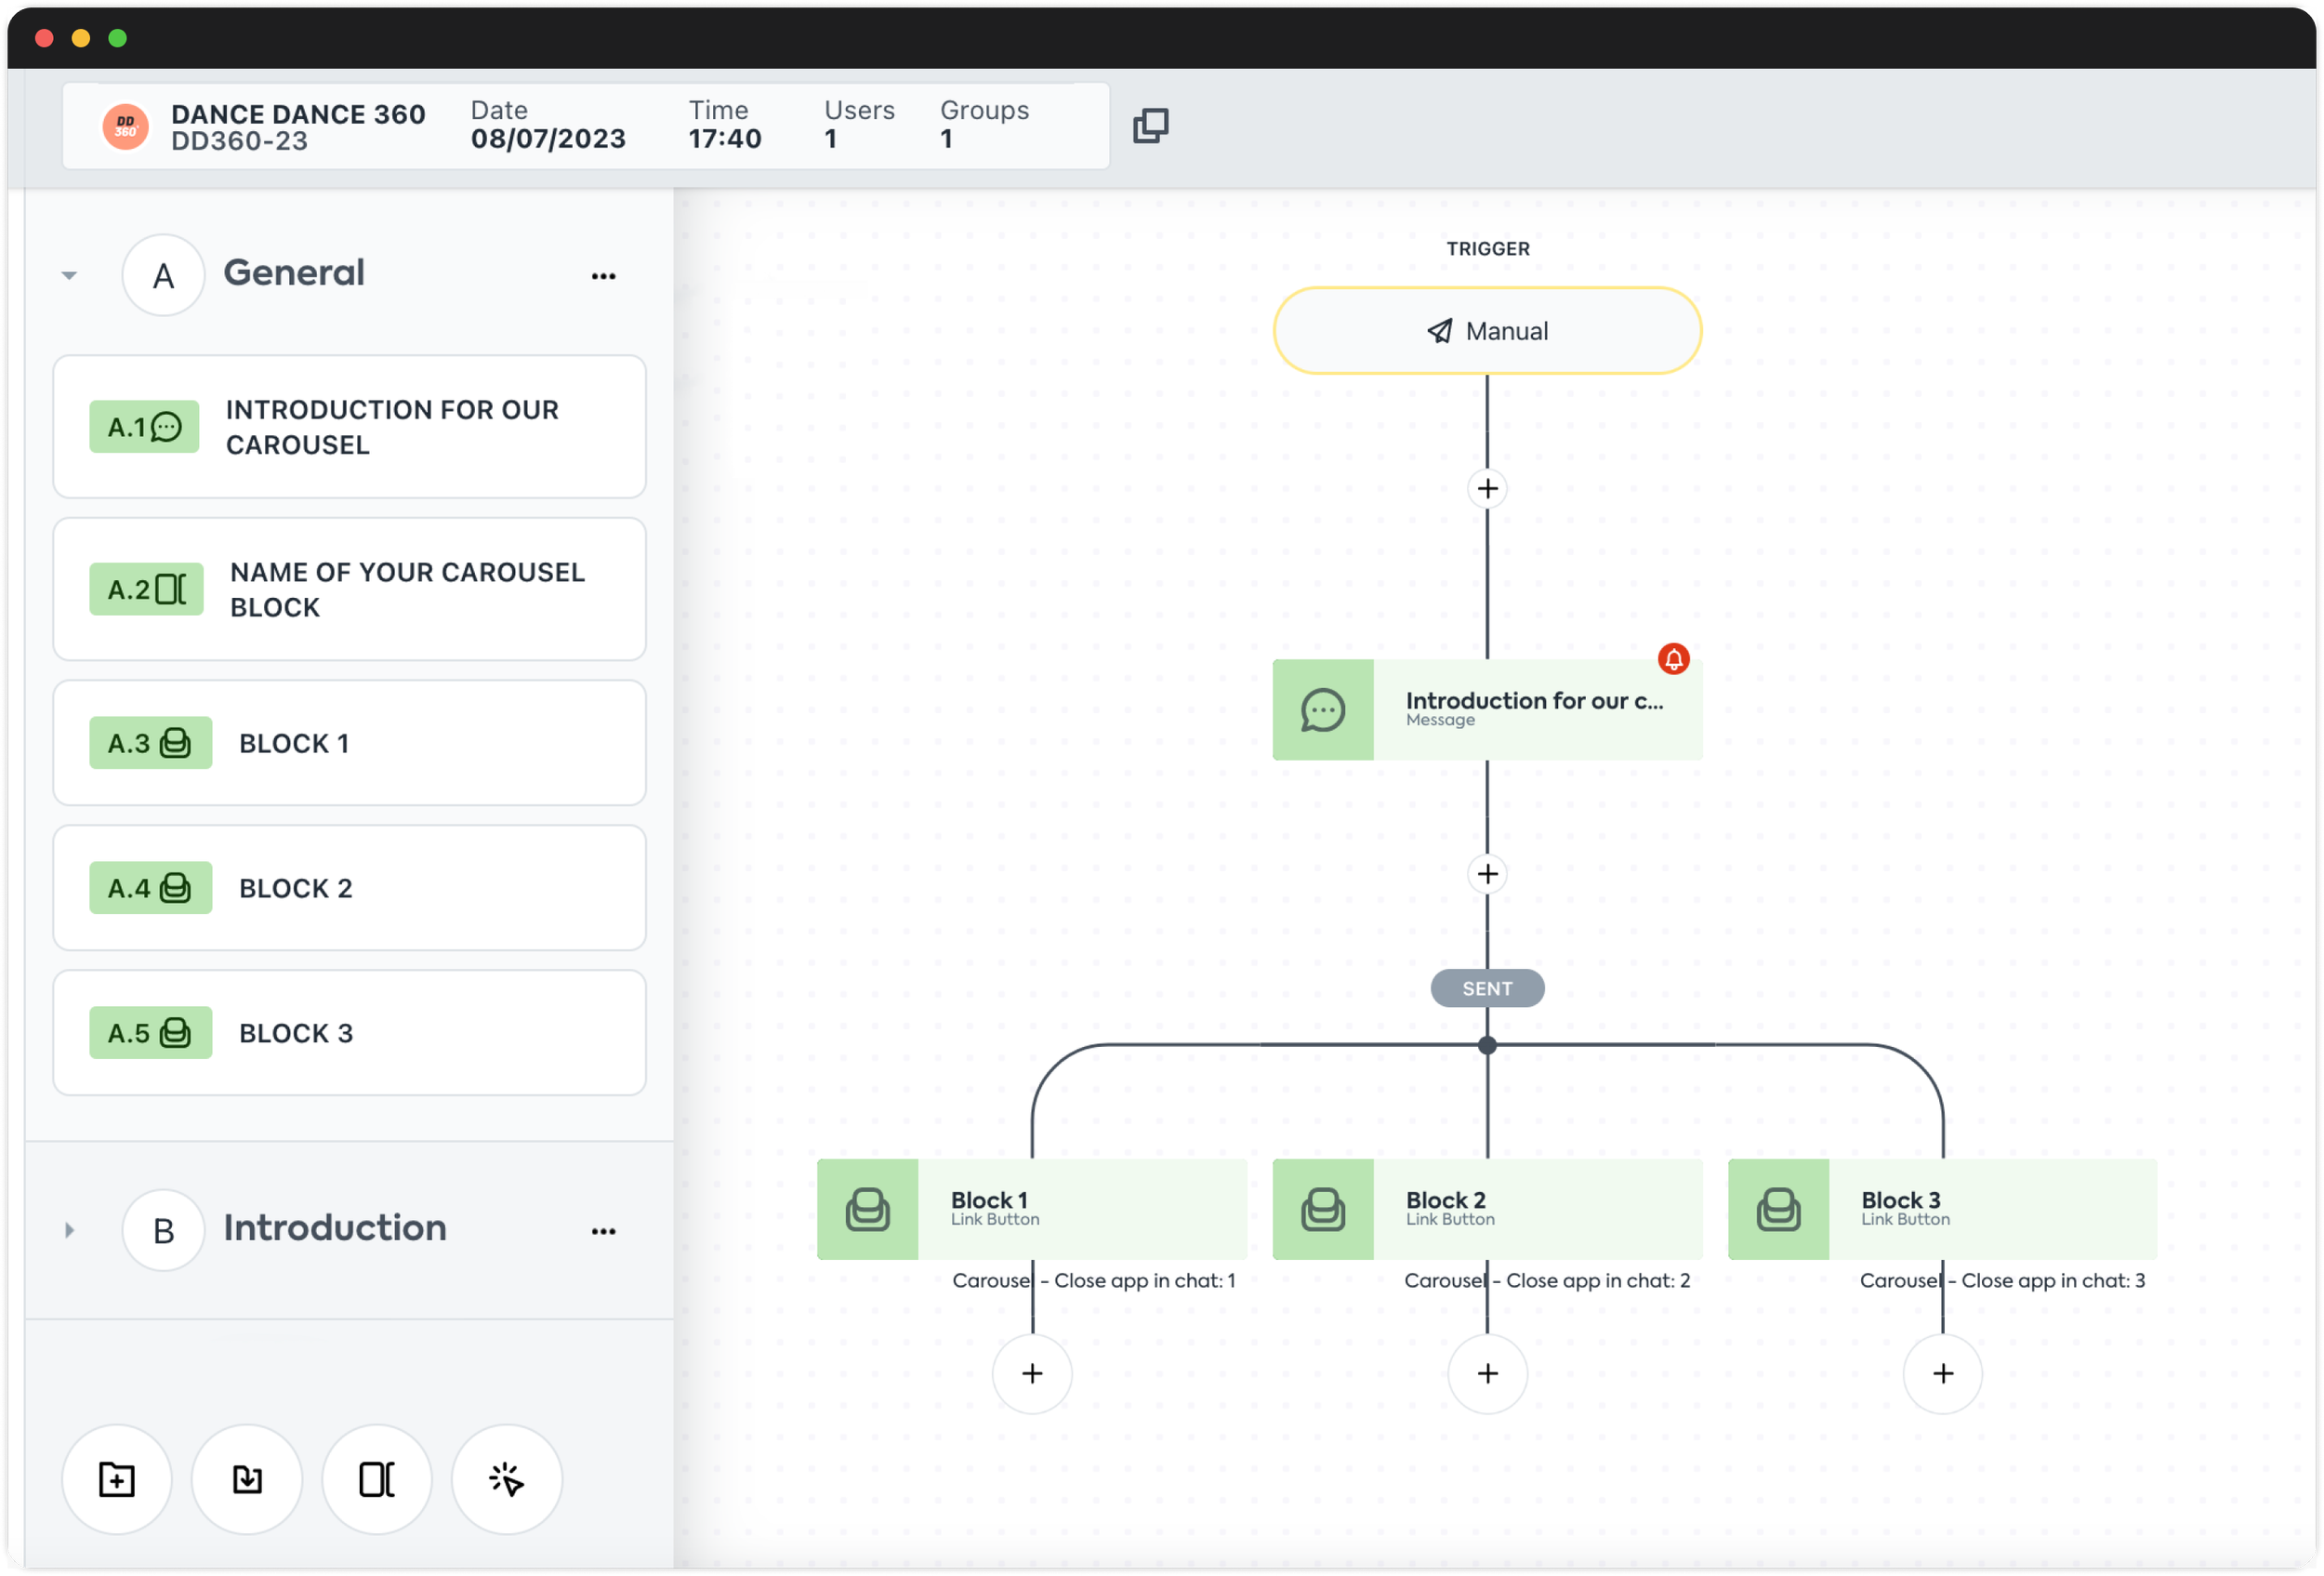Click the DD360-23 campaign code
The width and height of the screenshot is (2324, 1576).
pos(239,141)
